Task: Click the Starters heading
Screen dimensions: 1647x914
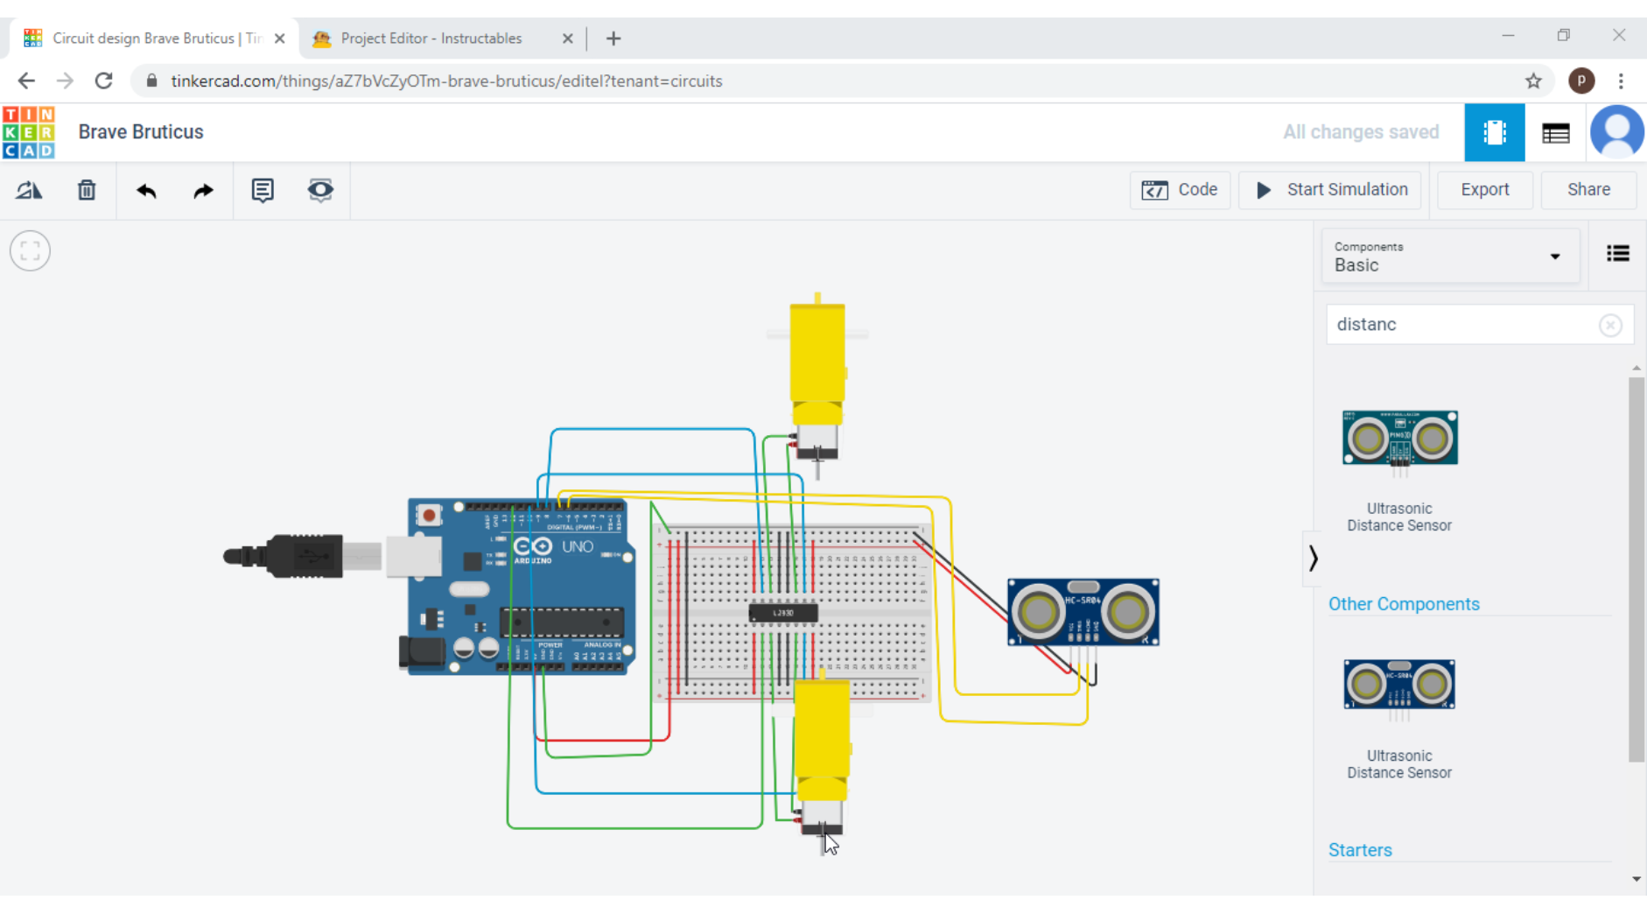Action: [x=1360, y=850]
